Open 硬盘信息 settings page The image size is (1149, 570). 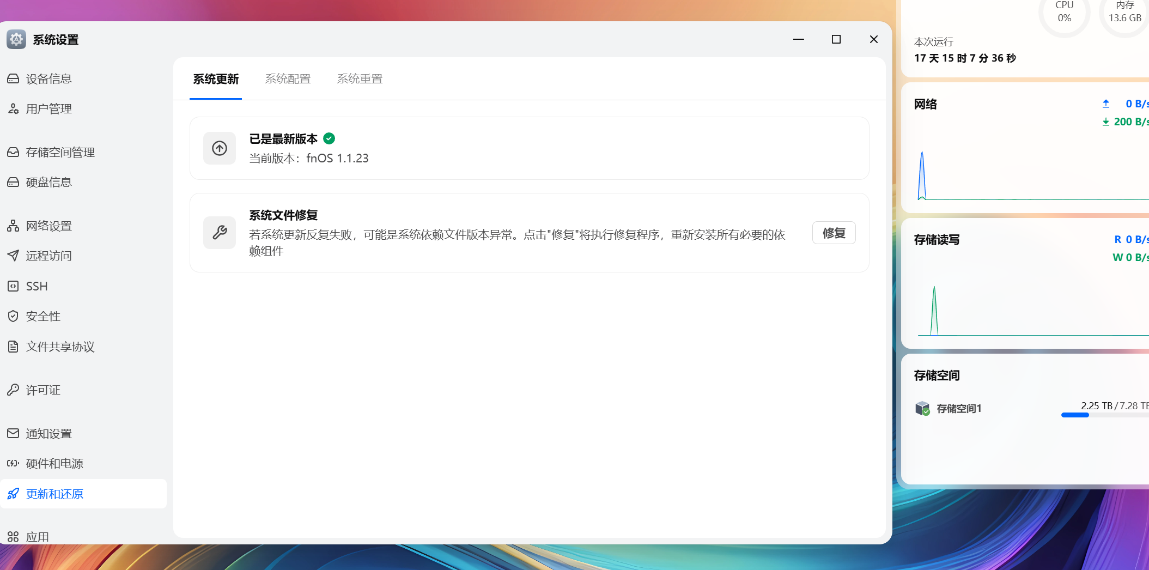(x=83, y=183)
